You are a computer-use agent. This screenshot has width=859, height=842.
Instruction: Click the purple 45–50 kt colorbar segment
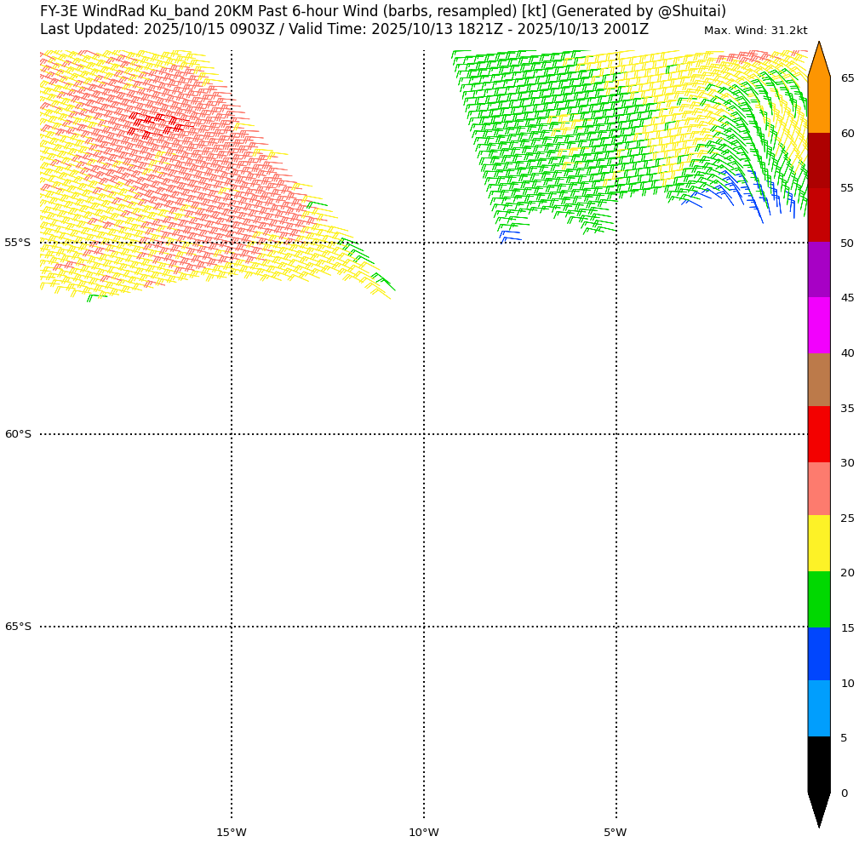coord(818,270)
